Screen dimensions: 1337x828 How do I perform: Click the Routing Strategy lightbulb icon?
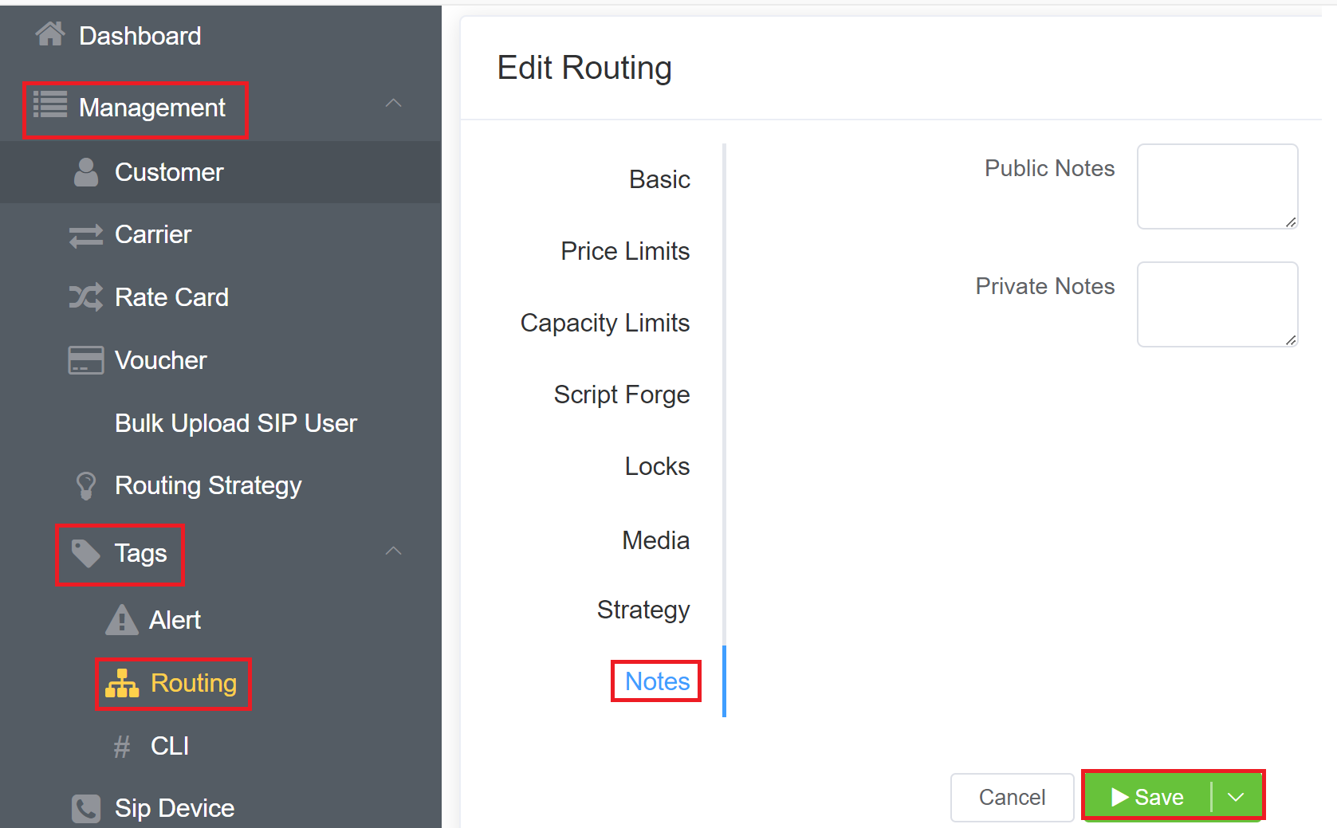[85, 485]
